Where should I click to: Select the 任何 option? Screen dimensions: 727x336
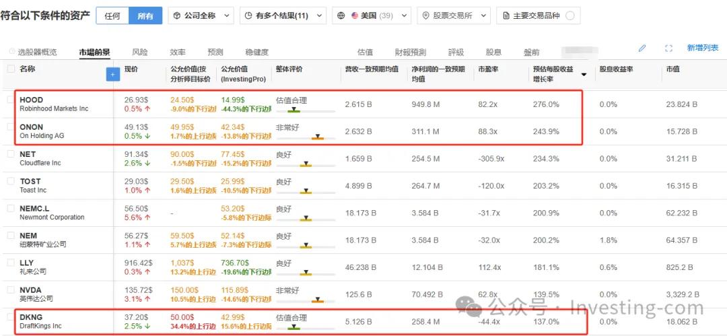[x=112, y=15]
